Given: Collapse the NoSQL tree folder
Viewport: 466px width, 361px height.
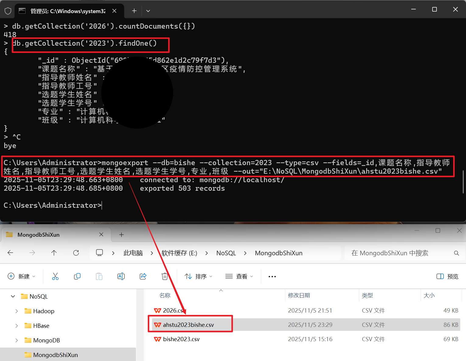Looking at the screenshot, I should coord(13,296).
